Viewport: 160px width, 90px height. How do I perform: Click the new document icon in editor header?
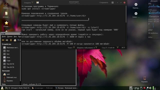click(x=37, y=2)
